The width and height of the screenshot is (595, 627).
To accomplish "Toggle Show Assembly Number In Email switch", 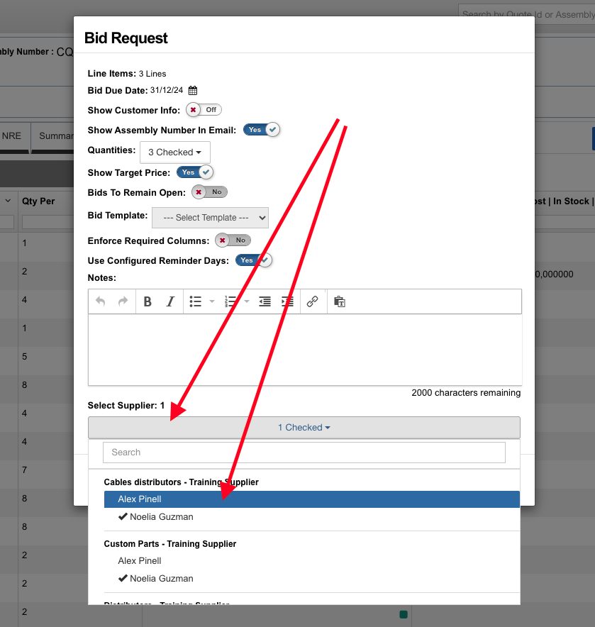I will tap(262, 130).
